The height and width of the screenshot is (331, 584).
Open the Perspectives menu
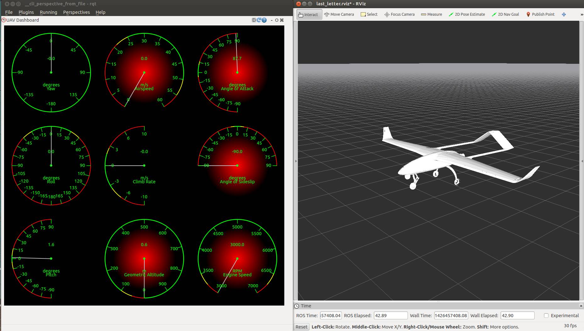[x=76, y=12]
